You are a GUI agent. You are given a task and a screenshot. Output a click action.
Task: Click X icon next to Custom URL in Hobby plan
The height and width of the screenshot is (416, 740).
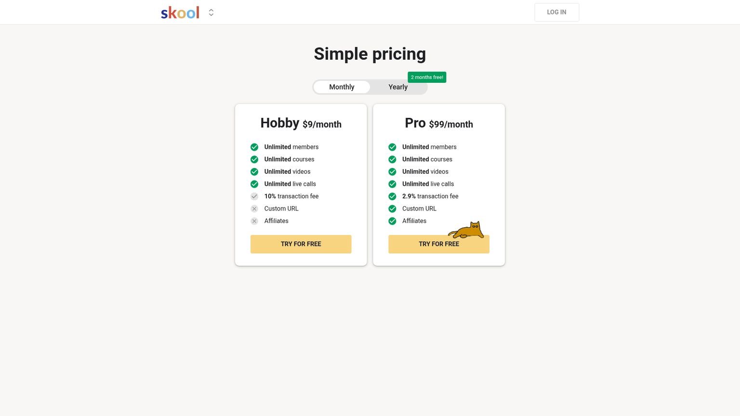pos(254,208)
